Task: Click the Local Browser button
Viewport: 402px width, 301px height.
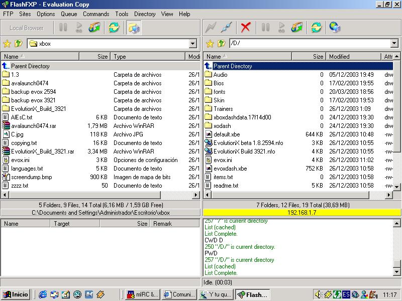Action: pyautogui.click(x=27, y=28)
